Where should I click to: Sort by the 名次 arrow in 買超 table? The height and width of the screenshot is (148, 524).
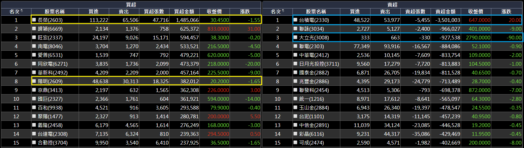coord(22,11)
